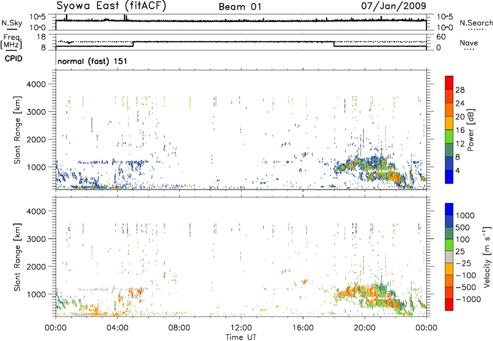
Task: Click the "12:00" time axis tick label
Action: (x=241, y=328)
